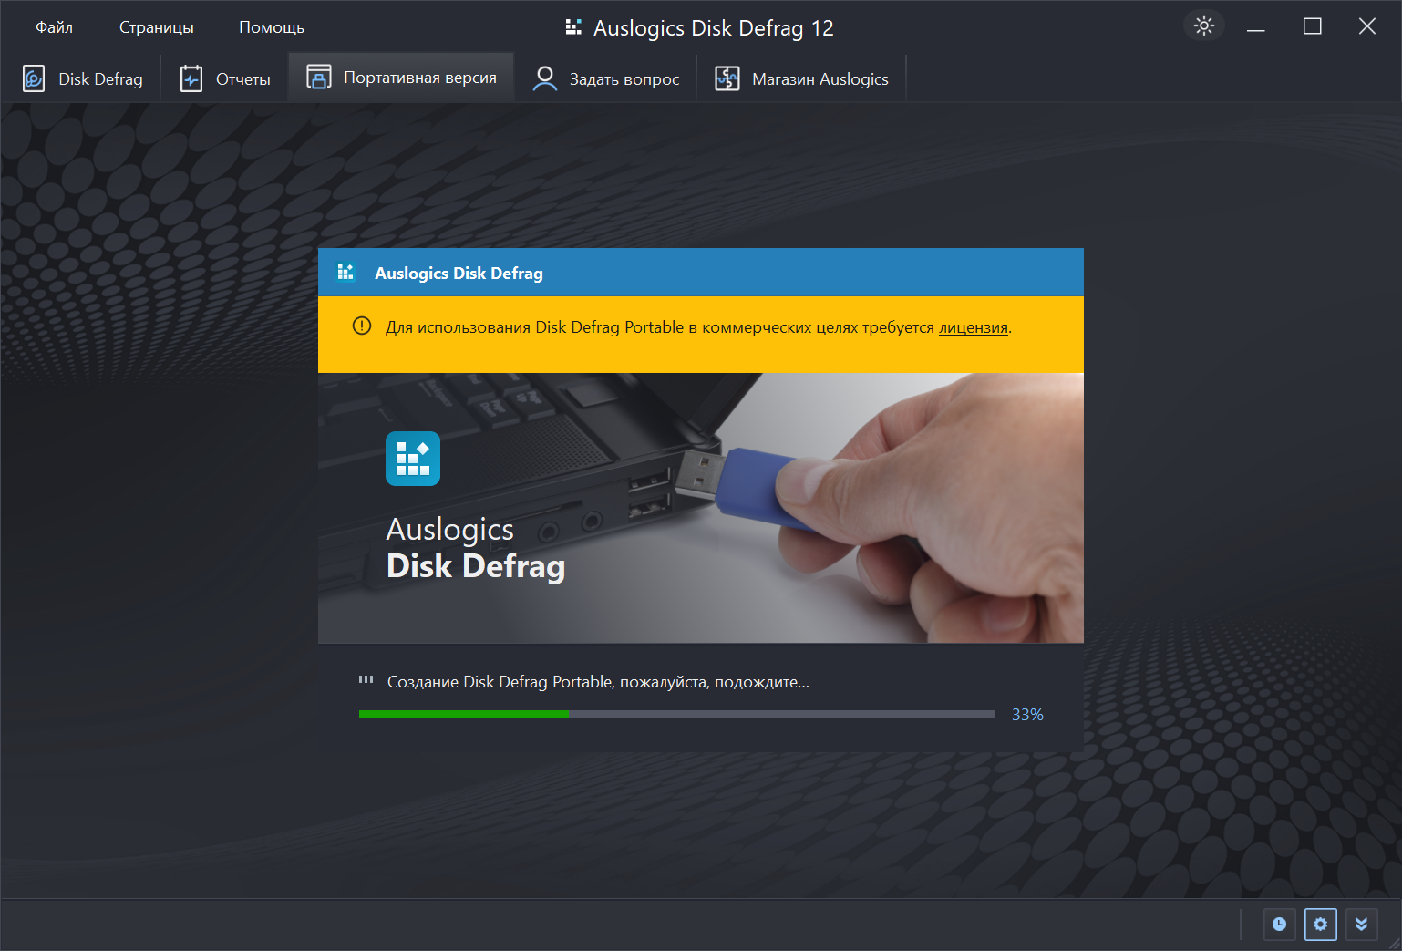1402x951 pixels.
Task: Click the Магазин Auslogics store icon
Action: coord(727,78)
